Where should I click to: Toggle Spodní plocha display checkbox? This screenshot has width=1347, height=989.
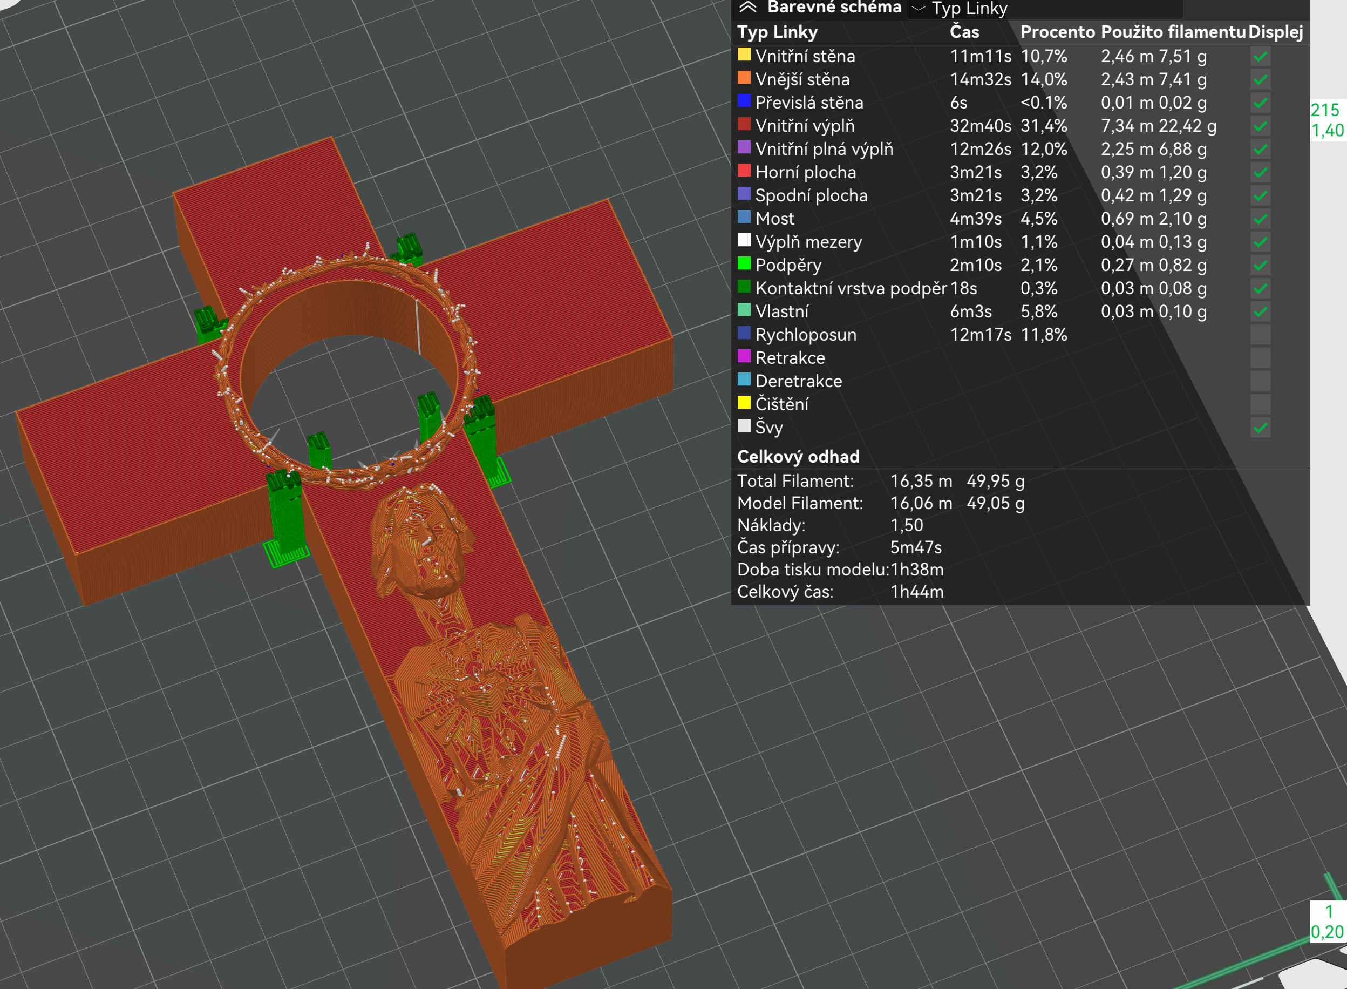click(1260, 196)
